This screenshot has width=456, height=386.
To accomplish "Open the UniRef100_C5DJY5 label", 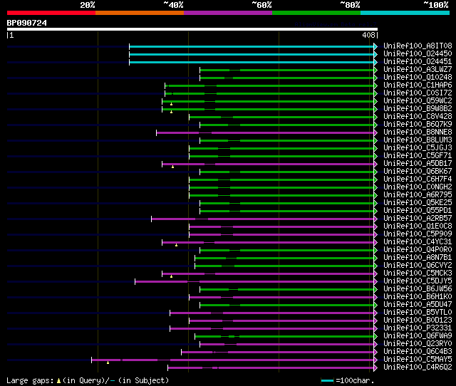I will click(x=418, y=281).
